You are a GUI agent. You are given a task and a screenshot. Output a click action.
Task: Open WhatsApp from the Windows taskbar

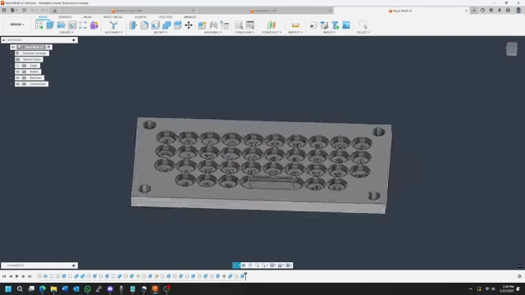click(88, 289)
